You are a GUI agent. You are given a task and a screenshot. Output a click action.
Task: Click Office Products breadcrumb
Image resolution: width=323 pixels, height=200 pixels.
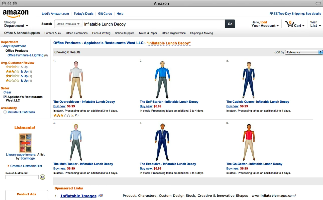67,43
